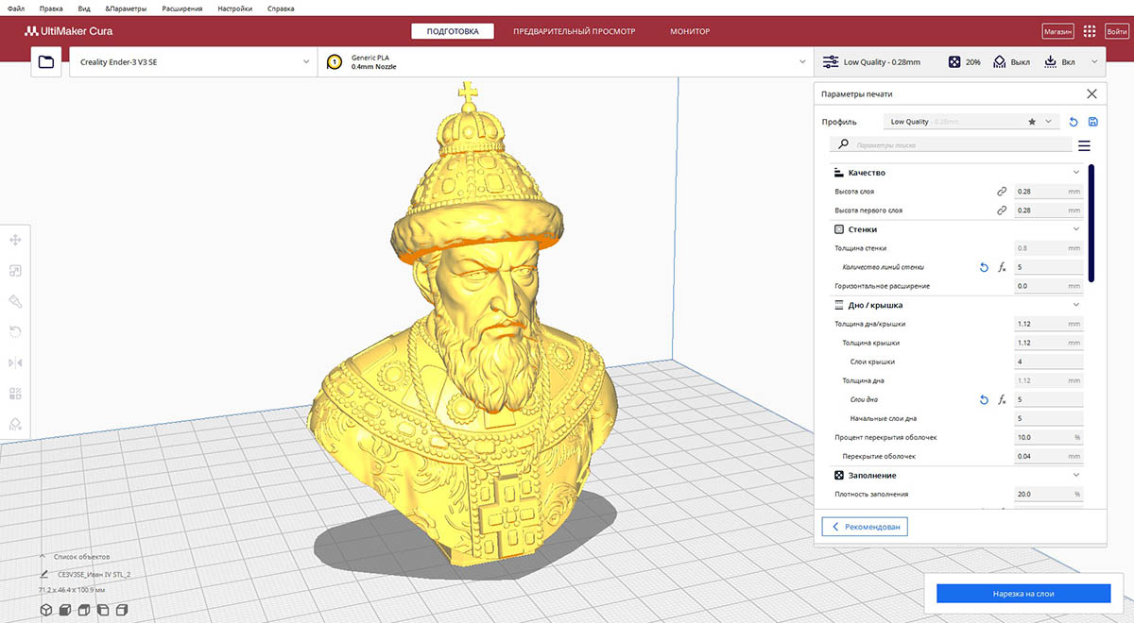The width and height of the screenshot is (1134, 623).
Task: Open file via folder icon
Action: [x=46, y=62]
